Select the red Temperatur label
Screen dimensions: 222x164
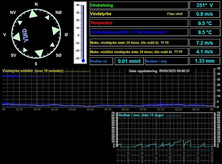101,23
